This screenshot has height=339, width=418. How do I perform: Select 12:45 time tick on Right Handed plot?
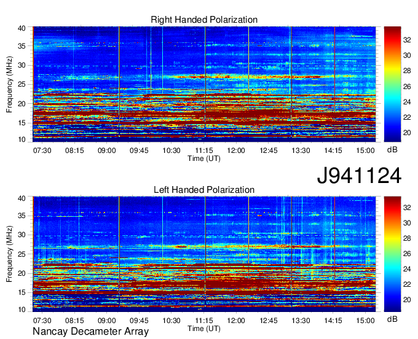point(269,150)
